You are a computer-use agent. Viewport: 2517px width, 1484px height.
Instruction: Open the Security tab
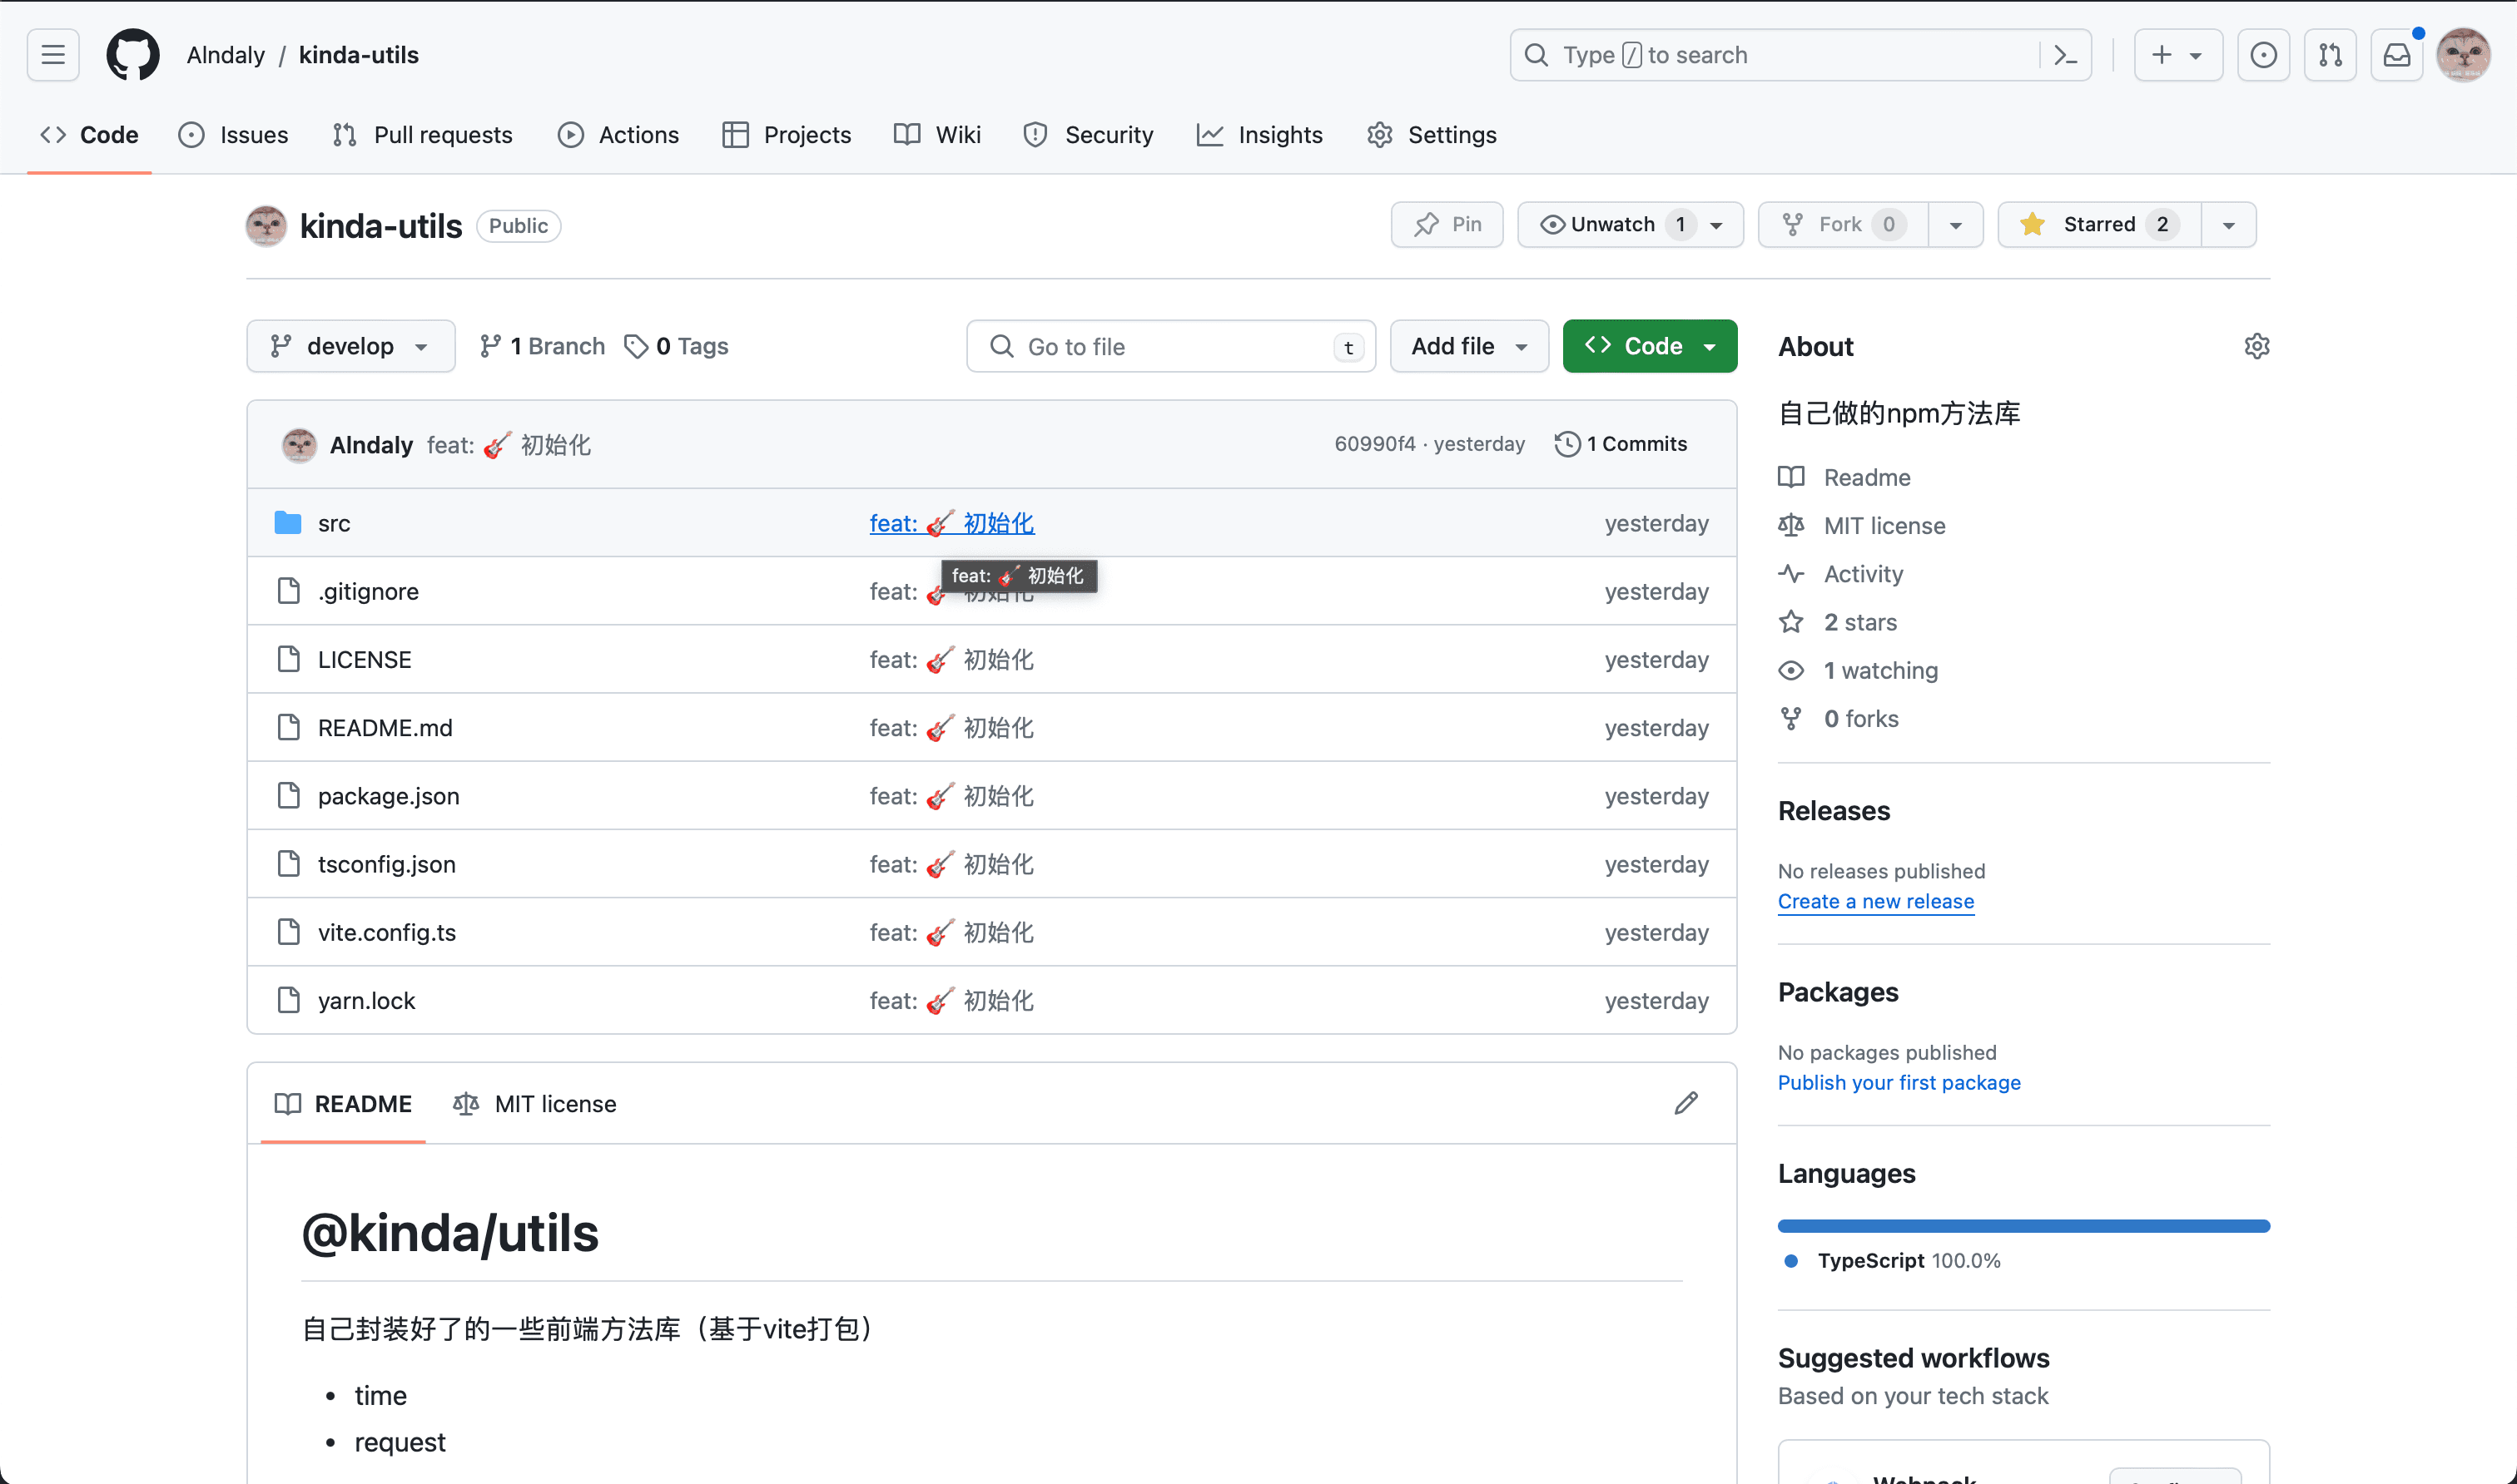click(x=1089, y=134)
